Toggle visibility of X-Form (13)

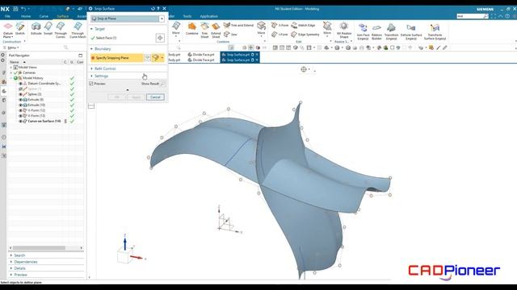coord(20,116)
